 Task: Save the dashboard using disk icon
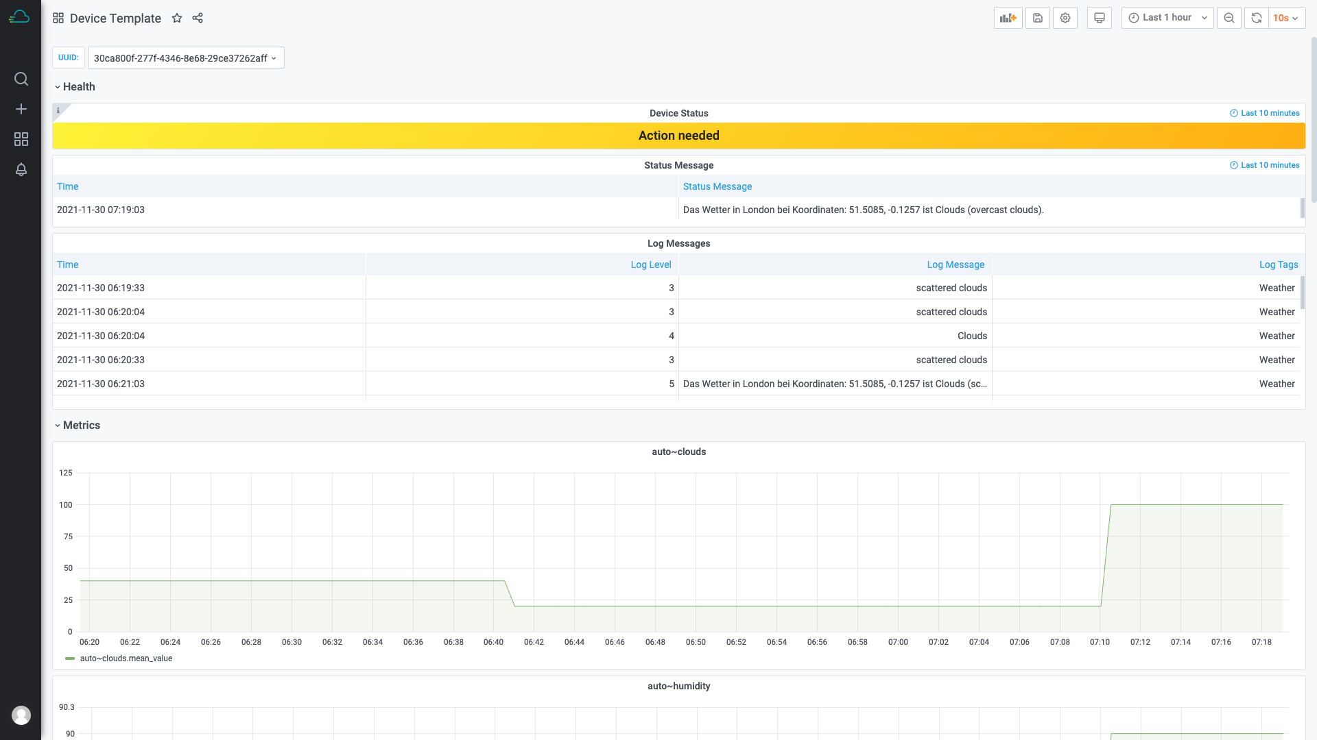(1037, 18)
